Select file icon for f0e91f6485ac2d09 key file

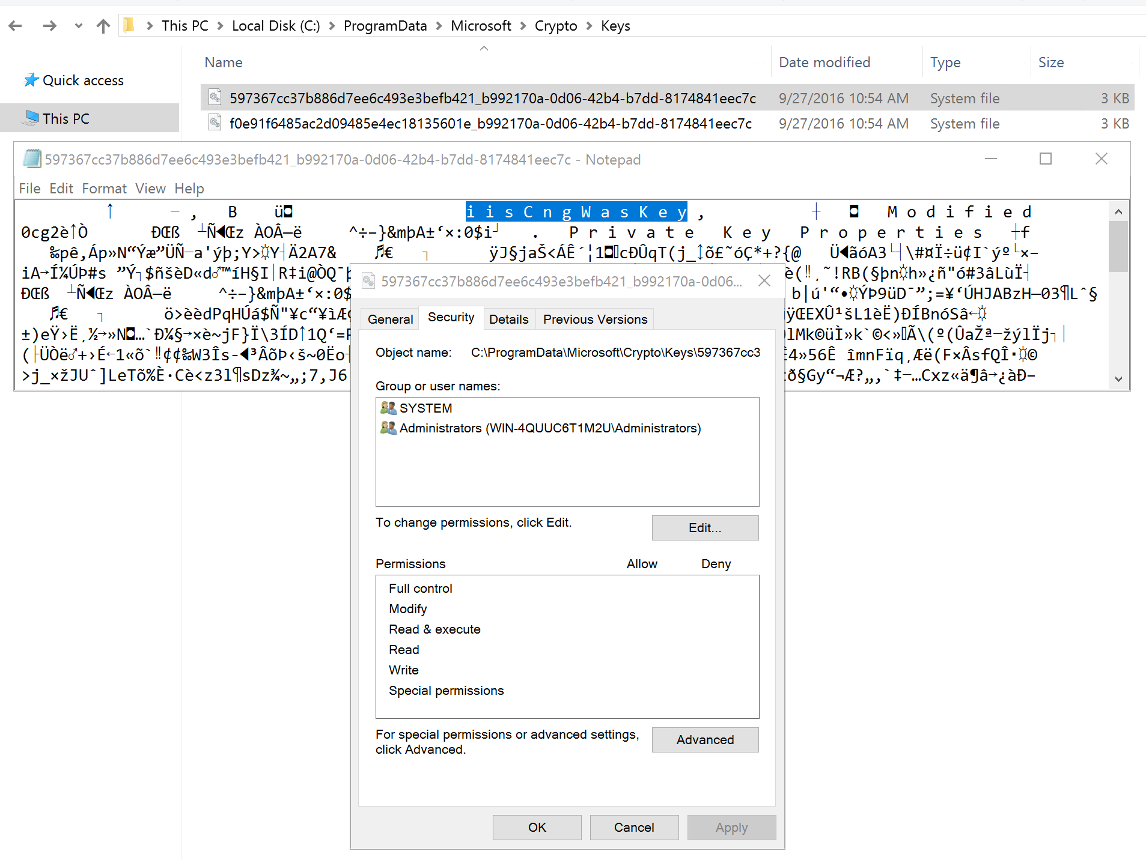(x=215, y=123)
